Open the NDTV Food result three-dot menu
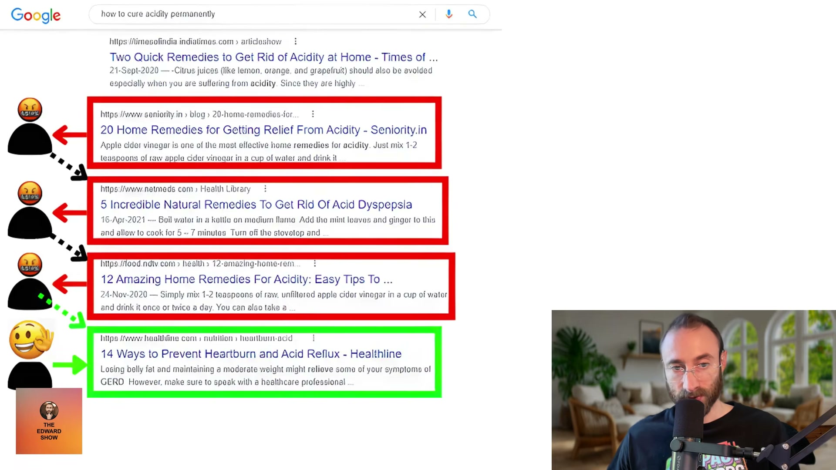Screen dimensions: 836x470 (x=315, y=263)
